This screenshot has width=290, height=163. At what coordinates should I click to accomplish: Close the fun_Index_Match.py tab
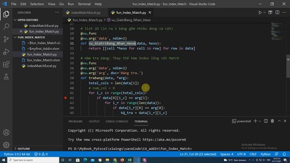pos(150,13)
